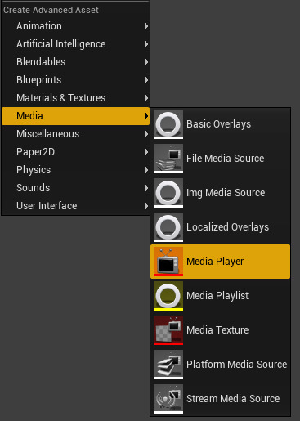Open the User Interface category

(75, 206)
